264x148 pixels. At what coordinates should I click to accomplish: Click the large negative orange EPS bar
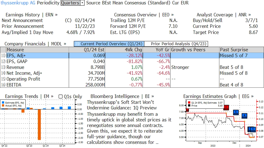pos(39,125)
